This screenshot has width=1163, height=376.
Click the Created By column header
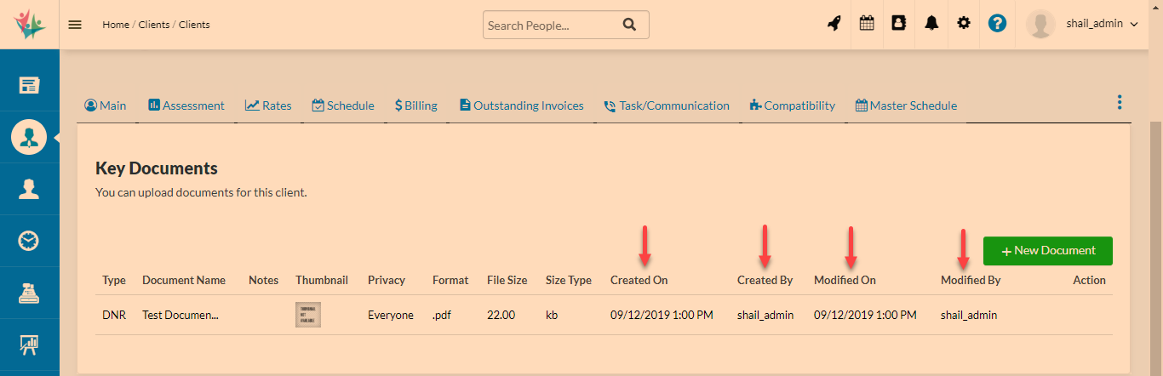tap(765, 280)
